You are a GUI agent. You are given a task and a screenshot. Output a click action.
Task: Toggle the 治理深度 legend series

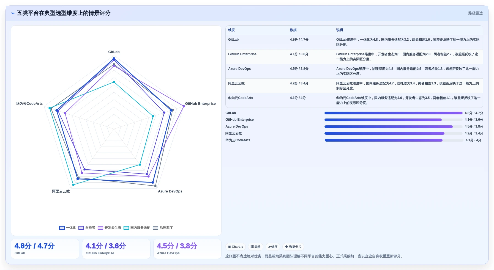click(x=163, y=228)
